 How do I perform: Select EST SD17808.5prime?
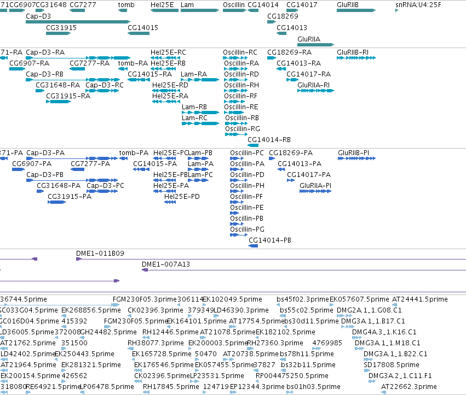click(x=366, y=370)
